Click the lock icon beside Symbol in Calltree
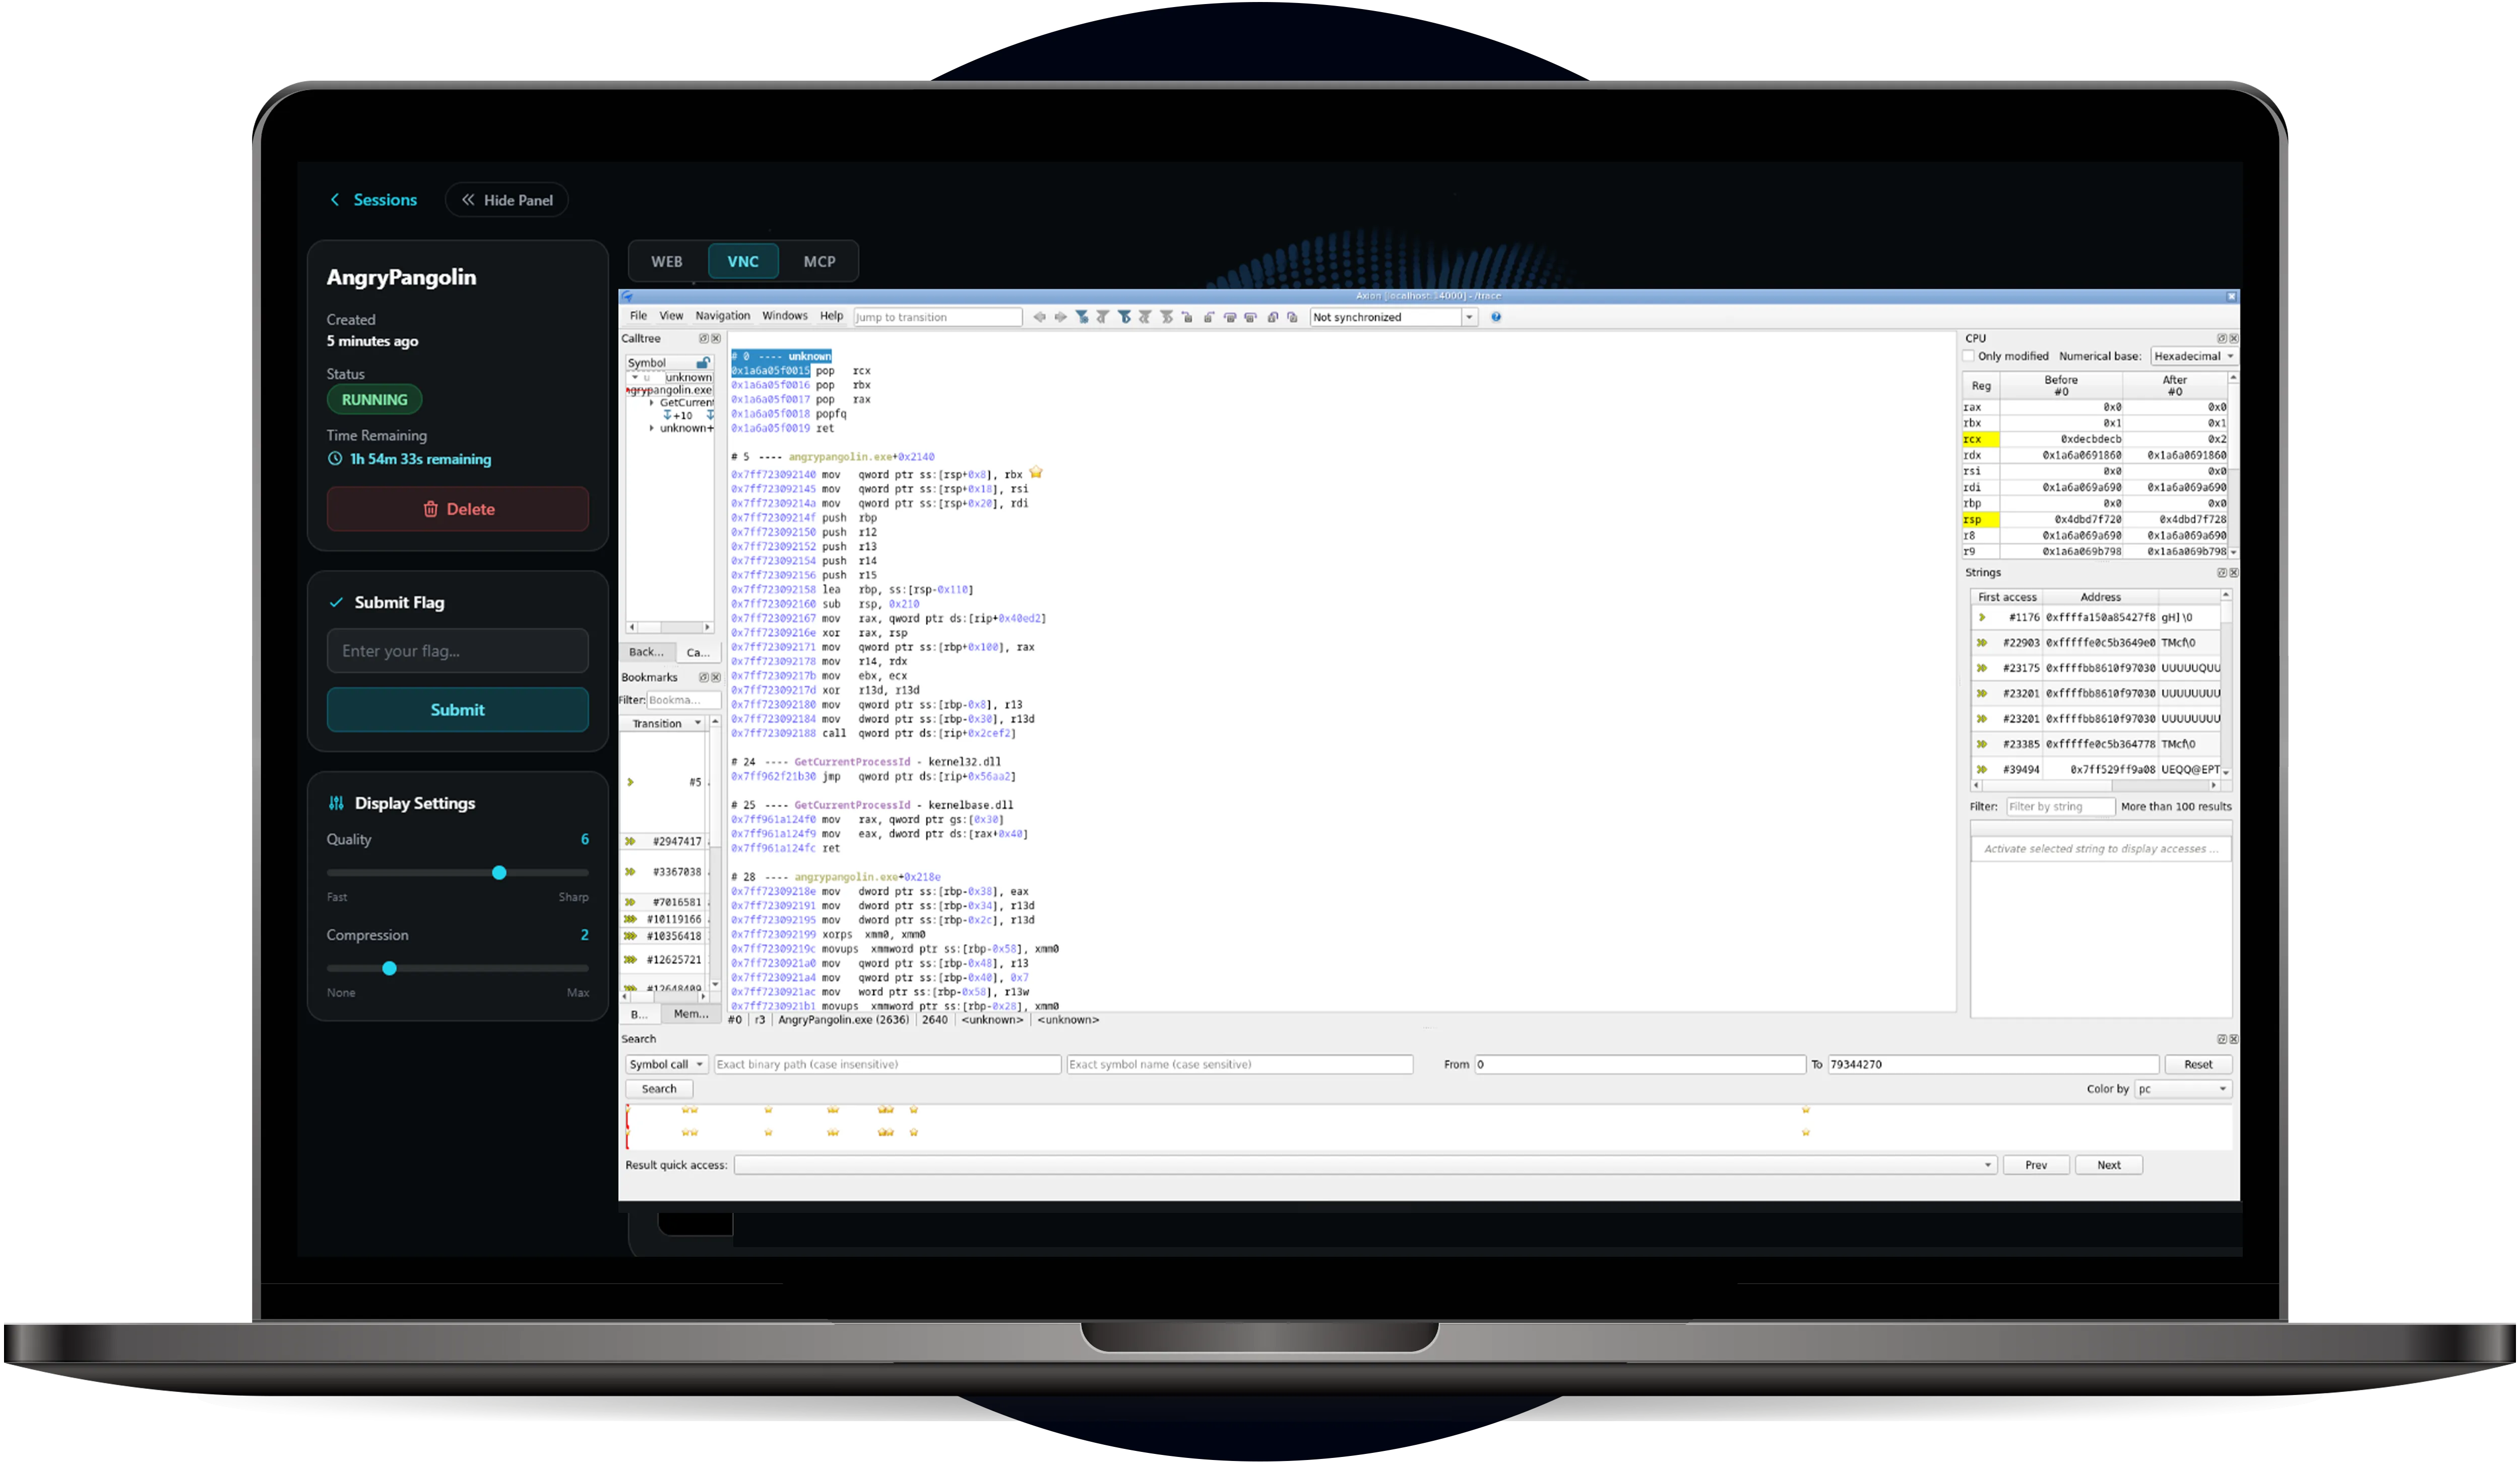Screen dimensions: 2520x1464 point(703,363)
